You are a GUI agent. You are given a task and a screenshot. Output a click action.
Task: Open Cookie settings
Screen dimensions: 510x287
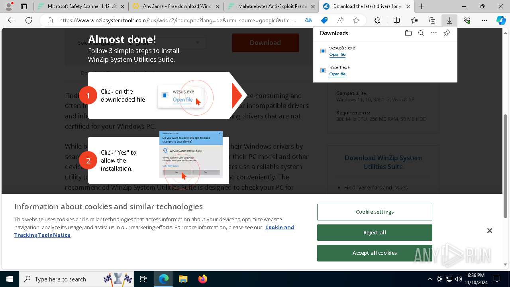[x=375, y=212]
